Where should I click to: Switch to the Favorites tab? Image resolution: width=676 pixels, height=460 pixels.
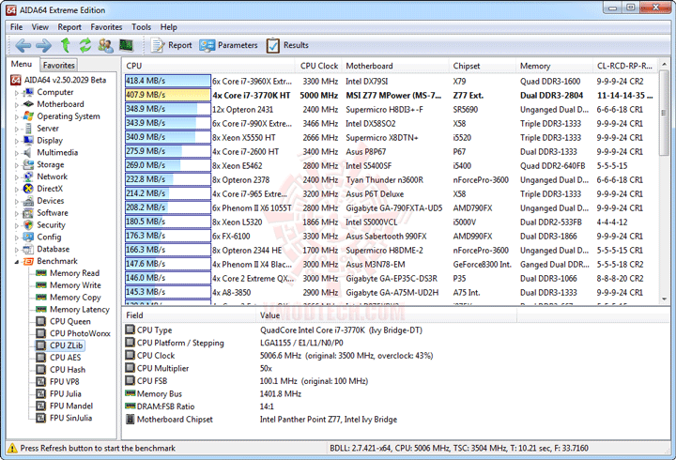pyautogui.click(x=58, y=65)
